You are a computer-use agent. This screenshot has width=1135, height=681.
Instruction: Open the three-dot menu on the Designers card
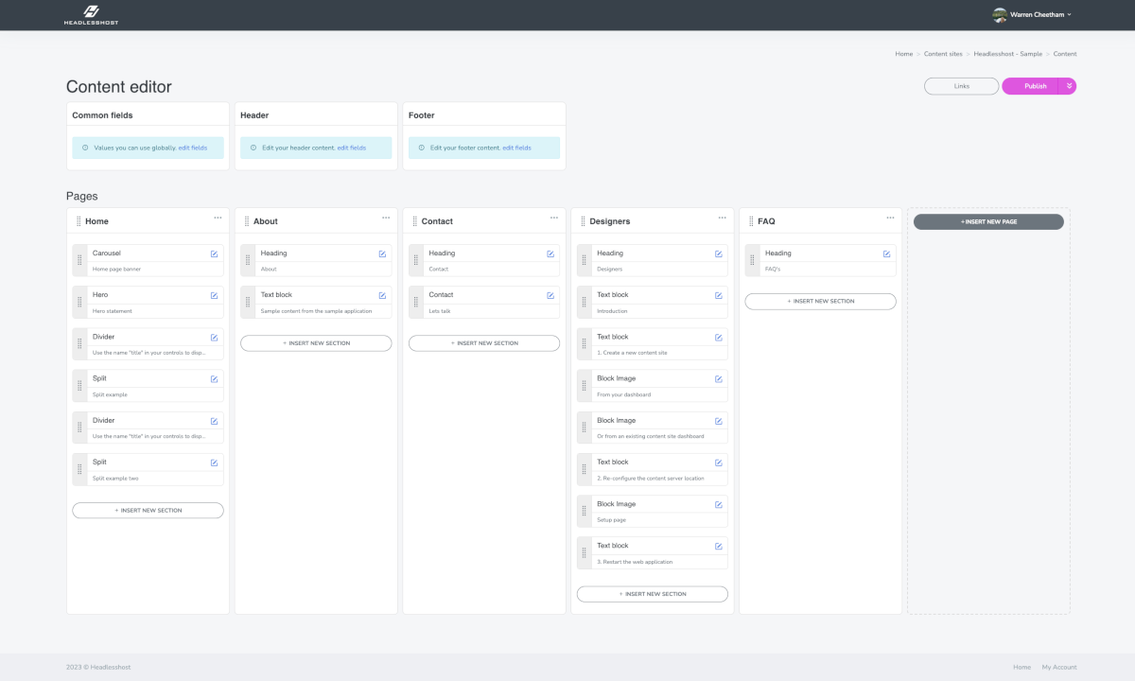click(x=721, y=217)
